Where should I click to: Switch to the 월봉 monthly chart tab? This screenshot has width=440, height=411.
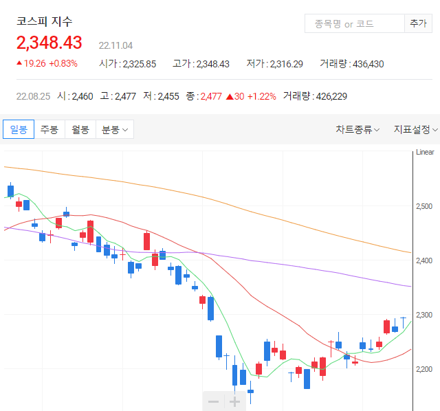click(x=80, y=129)
